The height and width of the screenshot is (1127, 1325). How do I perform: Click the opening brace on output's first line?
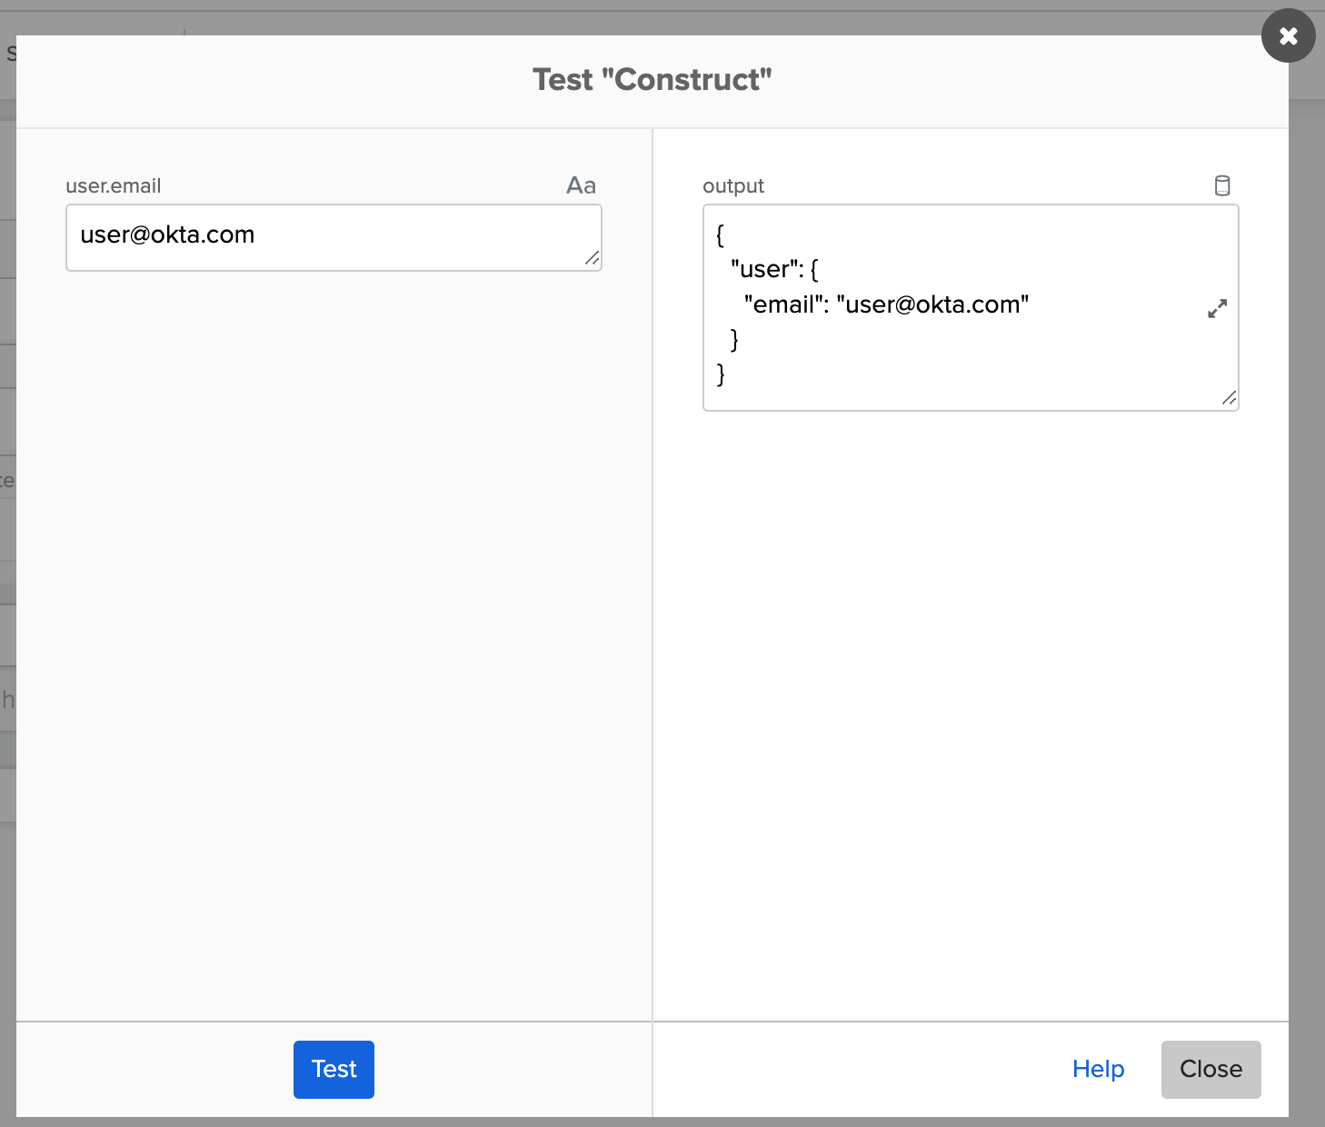click(x=721, y=235)
